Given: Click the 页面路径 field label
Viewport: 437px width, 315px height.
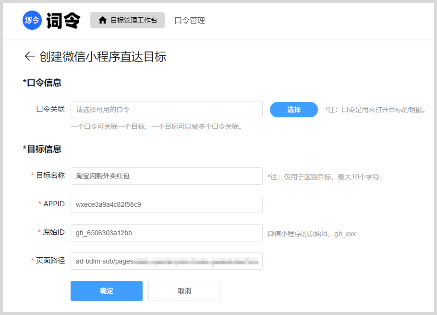Looking at the screenshot, I should coord(50,261).
